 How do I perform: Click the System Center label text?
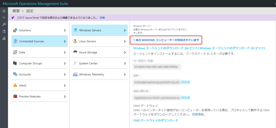pyautogui.click(x=88, y=63)
